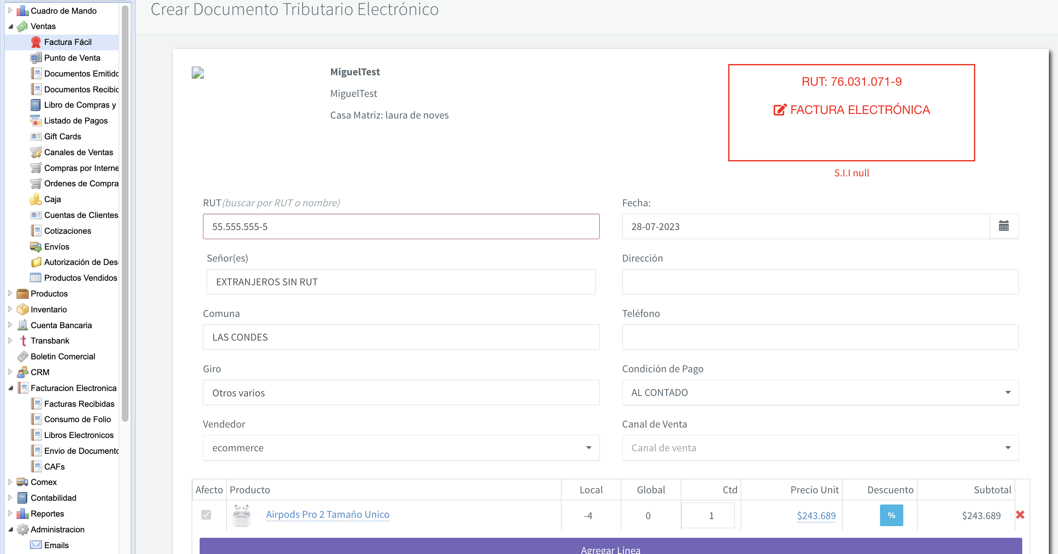Select Caja in the Ventas tree

52,199
